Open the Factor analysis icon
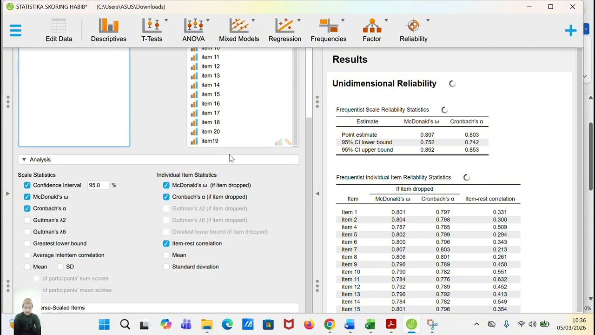This screenshot has height=335, width=595. [372, 31]
